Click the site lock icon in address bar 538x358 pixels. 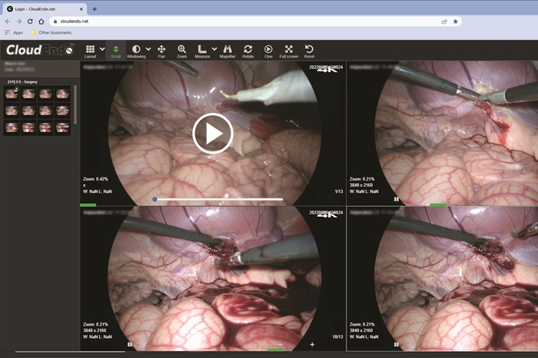[55, 22]
